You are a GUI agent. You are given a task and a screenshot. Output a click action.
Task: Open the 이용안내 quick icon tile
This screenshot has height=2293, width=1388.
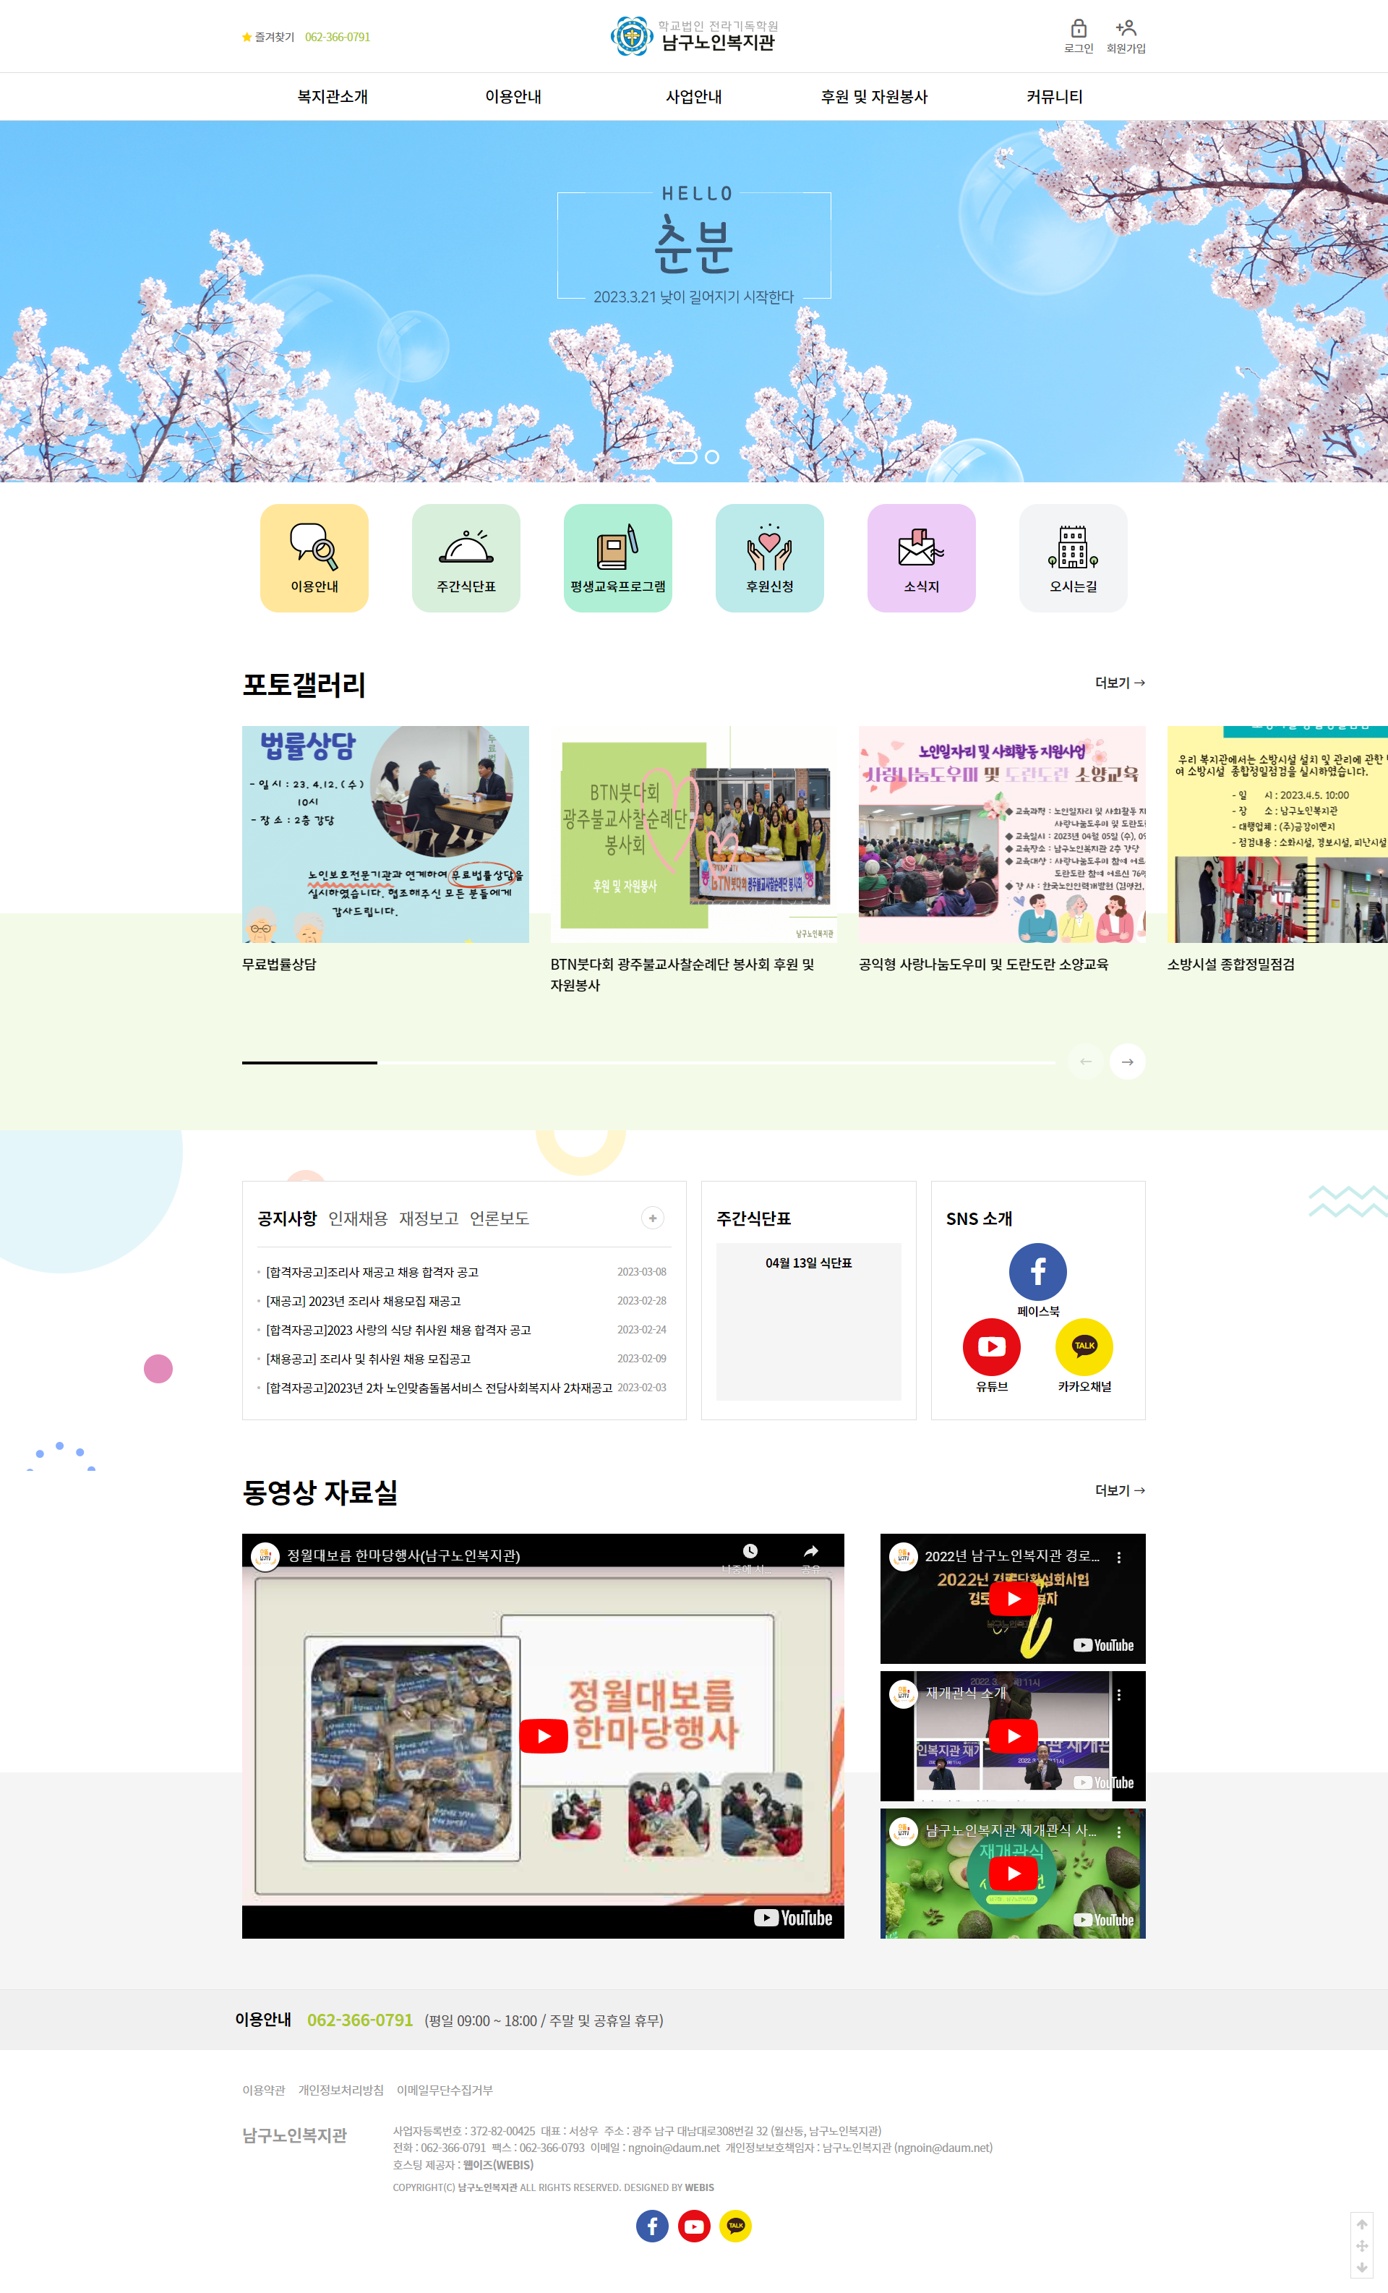pyautogui.click(x=314, y=558)
